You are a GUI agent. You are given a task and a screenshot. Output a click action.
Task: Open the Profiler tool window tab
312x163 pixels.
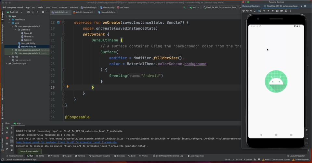click(x=143, y=156)
